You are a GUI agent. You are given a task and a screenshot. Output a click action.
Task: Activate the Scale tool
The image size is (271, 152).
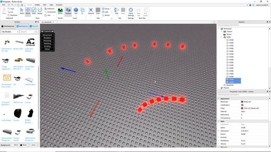point(34,11)
